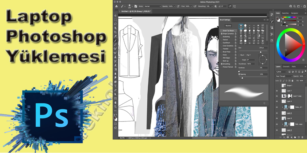Disable the Shape Dynamics checkbox
This screenshot has width=307, height=153.
coord(222,34)
